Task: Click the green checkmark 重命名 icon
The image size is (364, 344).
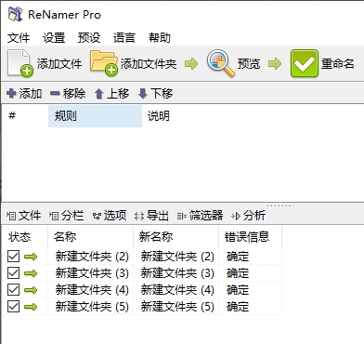Action: pos(305,63)
